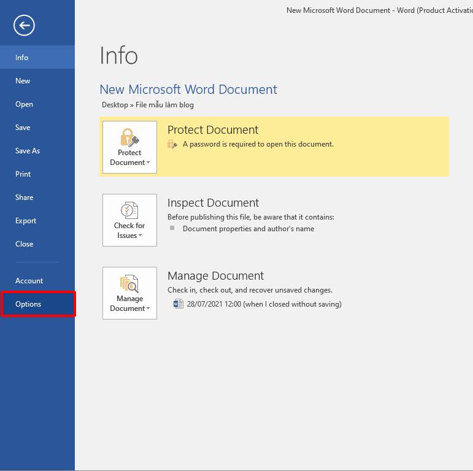Open the Options menu item

[x=28, y=304]
